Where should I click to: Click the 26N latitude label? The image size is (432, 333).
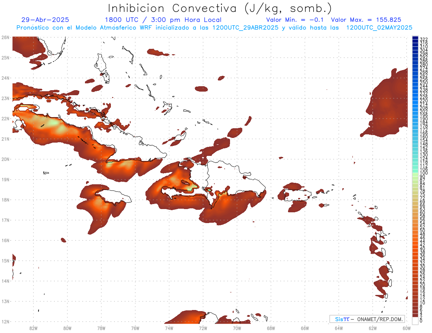(5, 37)
